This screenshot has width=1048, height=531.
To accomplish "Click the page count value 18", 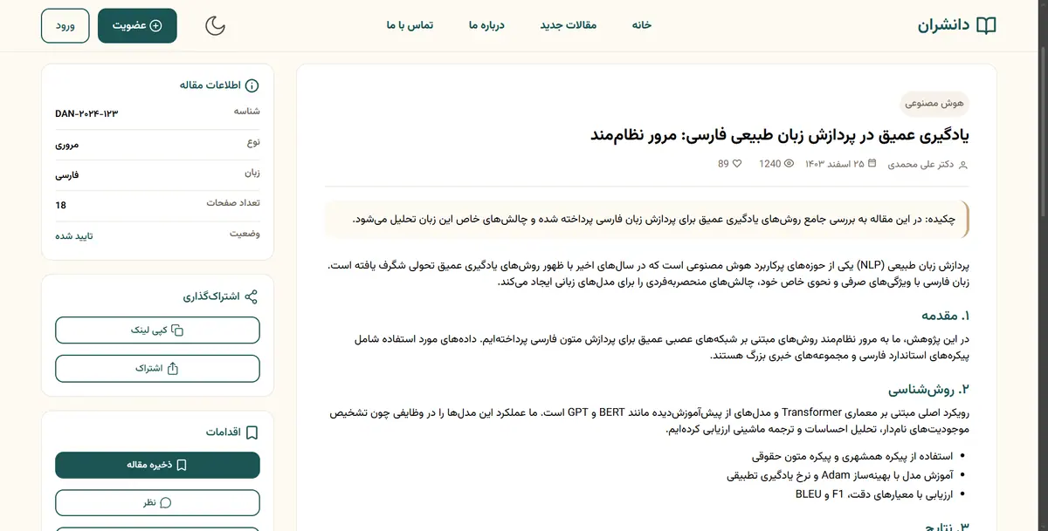I will click(x=60, y=205).
